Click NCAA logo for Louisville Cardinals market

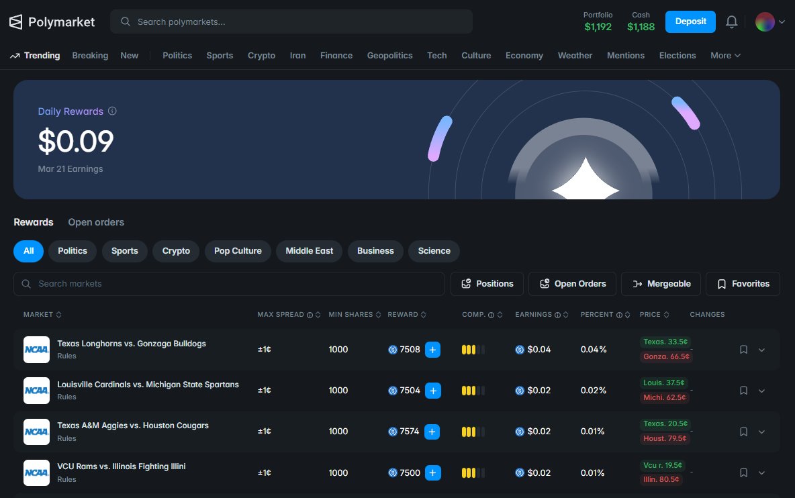point(36,391)
